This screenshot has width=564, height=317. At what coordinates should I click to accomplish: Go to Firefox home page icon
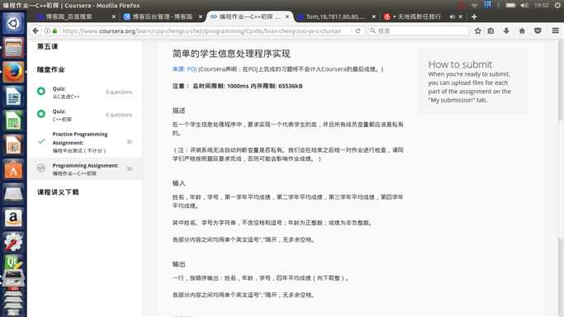[x=522, y=31]
